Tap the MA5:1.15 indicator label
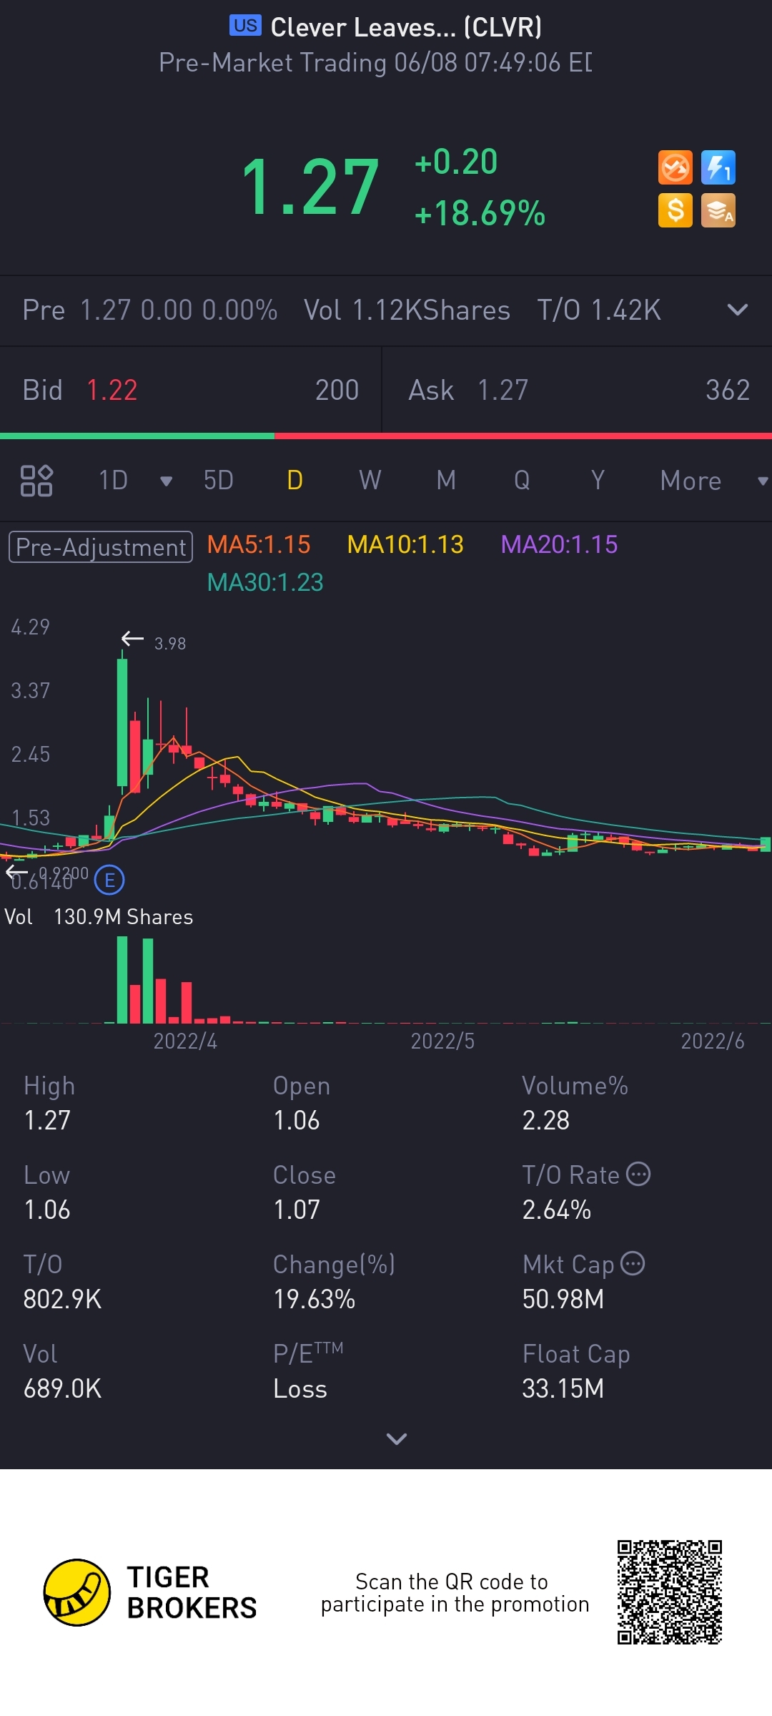 tap(259, 544)
